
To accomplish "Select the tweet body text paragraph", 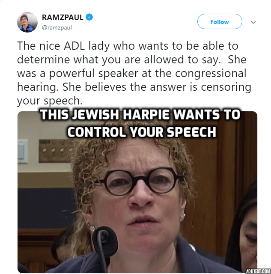I will [x=134, y=73].
